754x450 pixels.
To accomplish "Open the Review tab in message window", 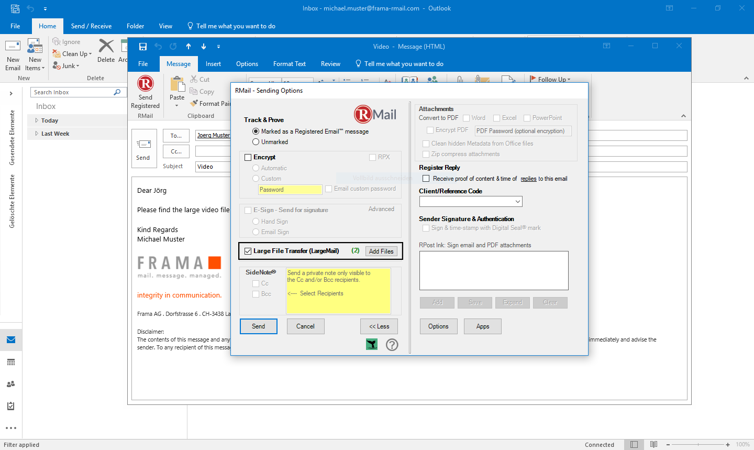I will [330, 64].
